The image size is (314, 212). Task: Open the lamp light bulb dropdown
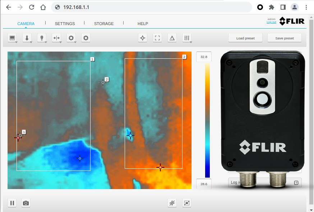[42, 38]
